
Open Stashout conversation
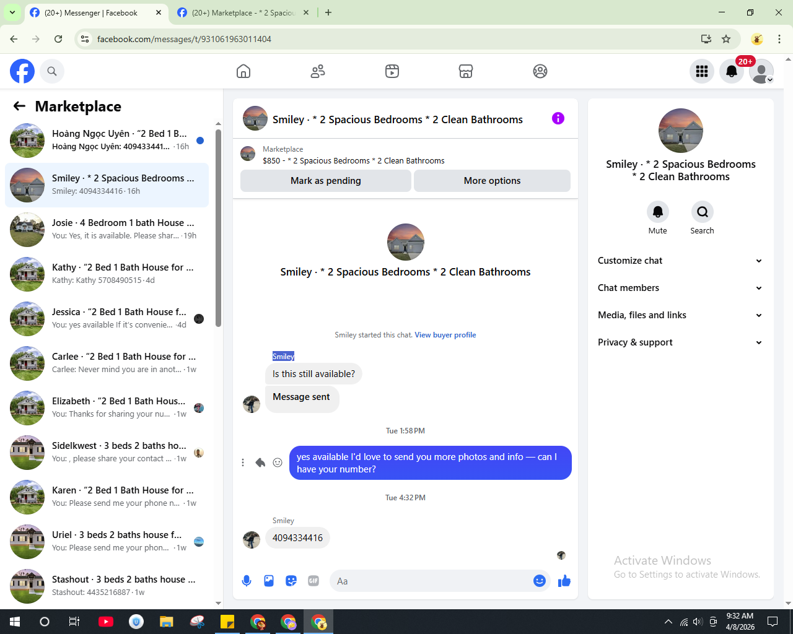click(x=107, y=586)
